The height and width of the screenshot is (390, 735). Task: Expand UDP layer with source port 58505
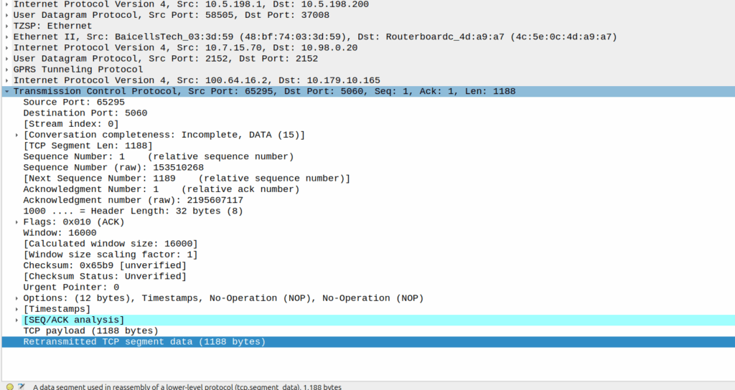click(6, 14)
